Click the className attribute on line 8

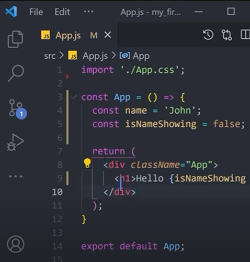[x=155, y=165]
